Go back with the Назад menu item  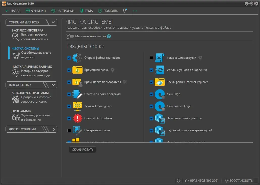[13, 11]
